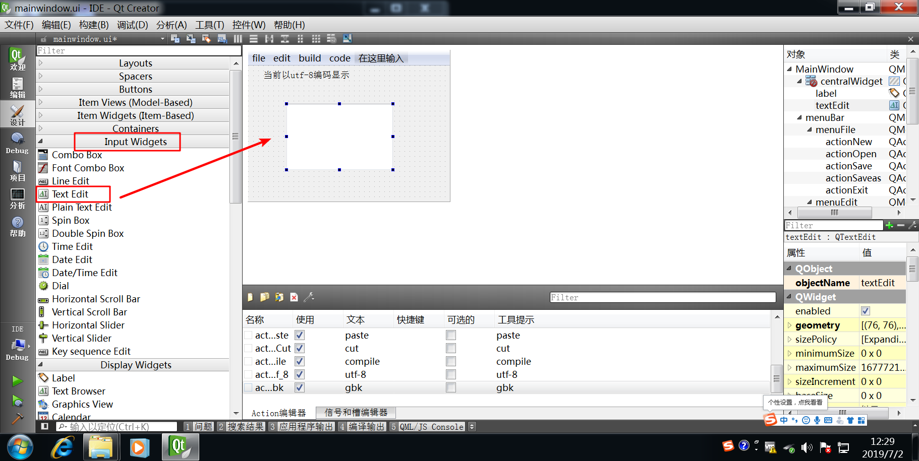This screenshot has width=919, height=461.
Task: Open the wrench configuration icon in Action editor
Action: [309, 297]
